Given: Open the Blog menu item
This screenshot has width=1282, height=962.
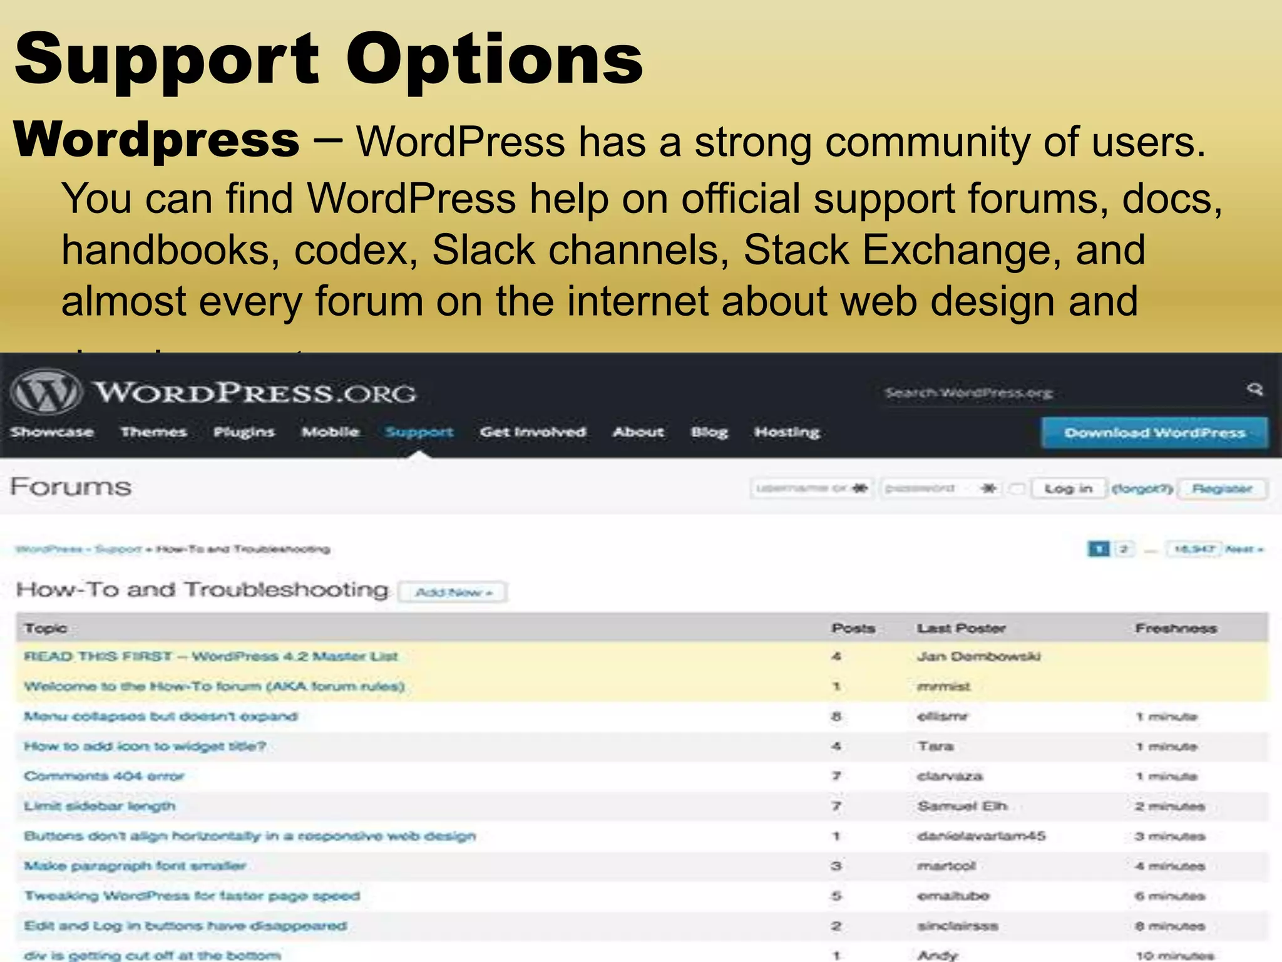Looking at the screenshot, I should [709, 432].
